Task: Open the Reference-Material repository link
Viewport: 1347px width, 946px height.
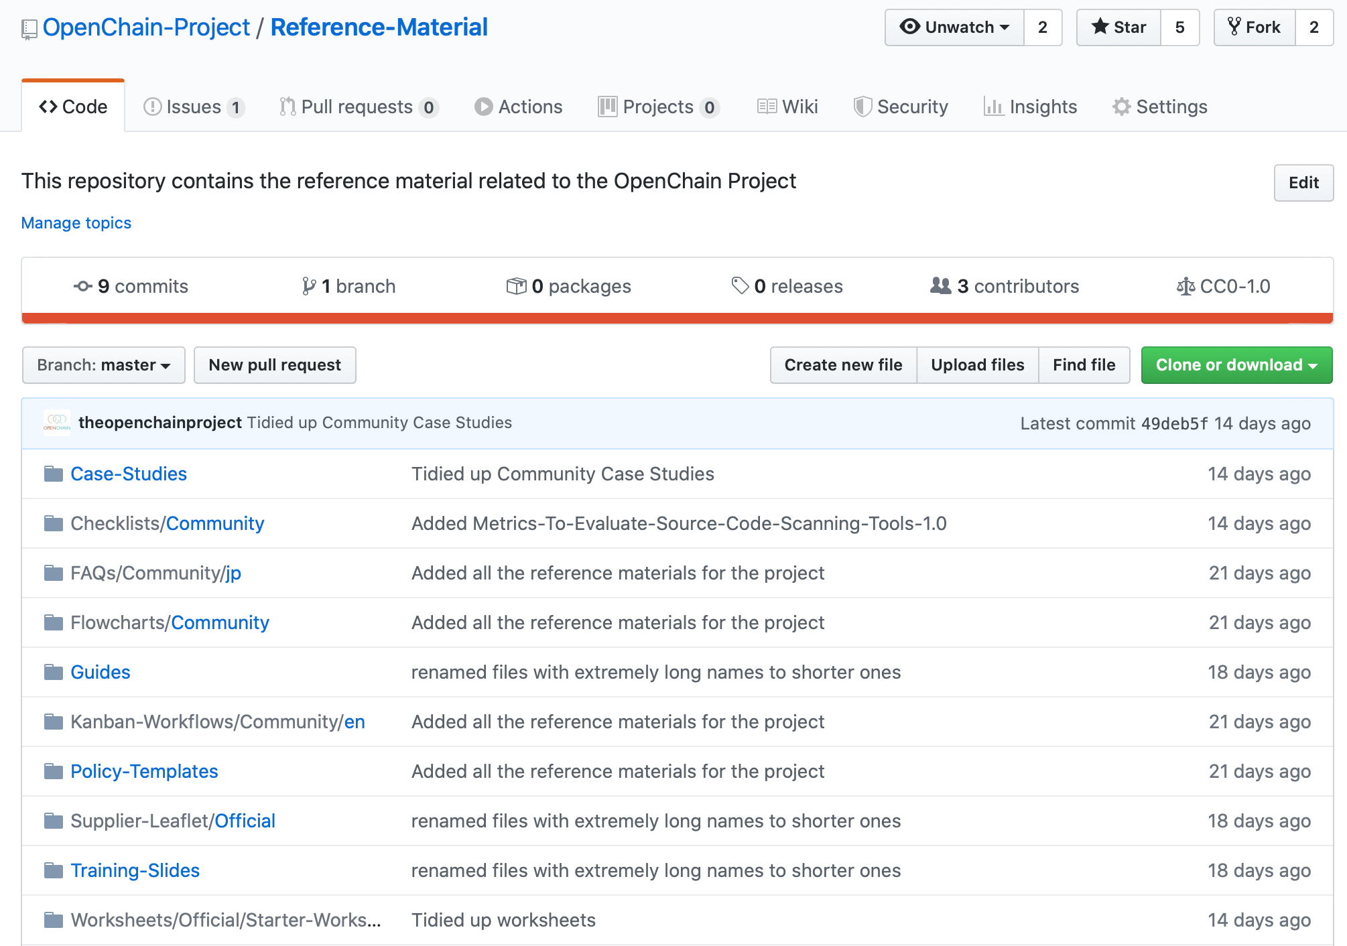Action: 379,27
